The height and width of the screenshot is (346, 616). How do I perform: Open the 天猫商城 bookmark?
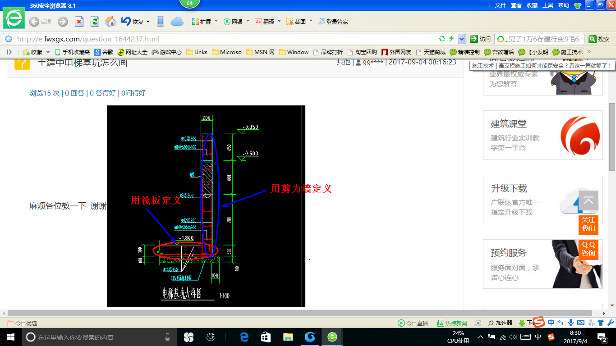[x=431, y=52]
